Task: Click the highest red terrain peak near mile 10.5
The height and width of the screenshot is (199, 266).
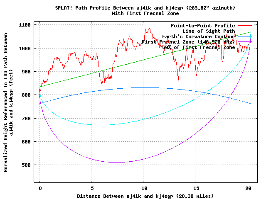Action: [150, 28]
